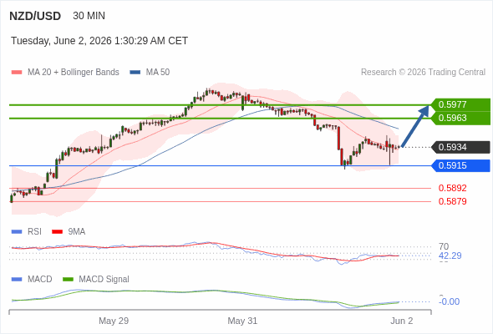
Task: Click the MACD Signal green legend swatch
Action: [68, 280]
